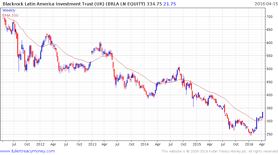Click the 2015 year label on time axis
The height and width of the screenshot is (155, 278).
pyautogui.click(x=197, y=144)
